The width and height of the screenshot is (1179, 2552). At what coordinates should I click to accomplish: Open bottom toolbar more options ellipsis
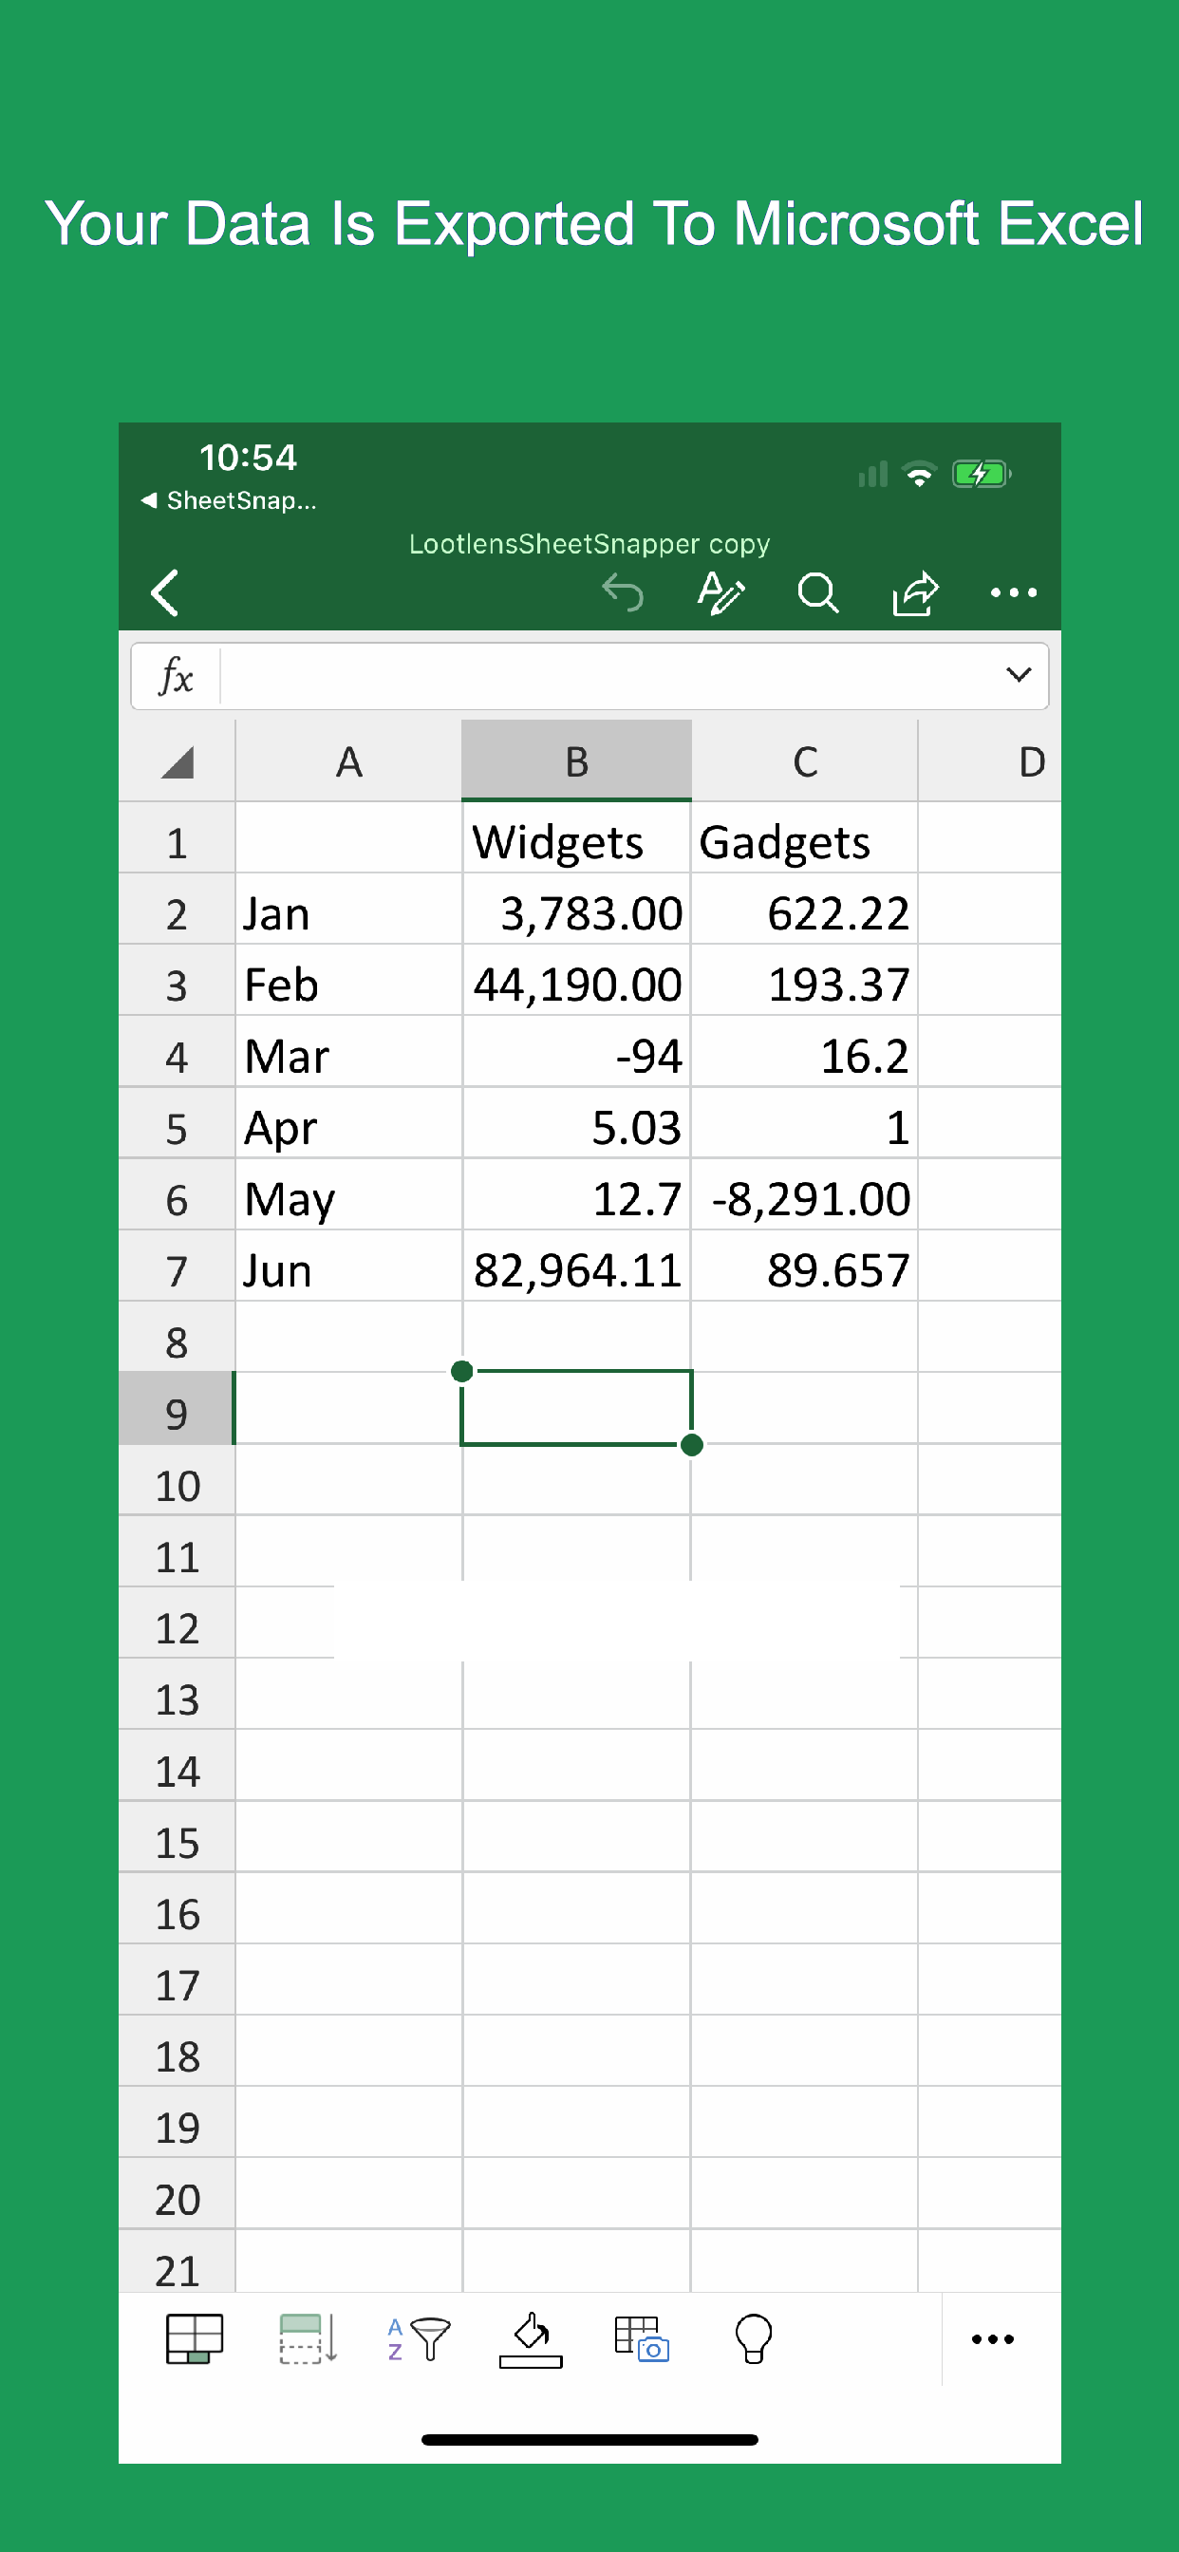pos(993,2339)
